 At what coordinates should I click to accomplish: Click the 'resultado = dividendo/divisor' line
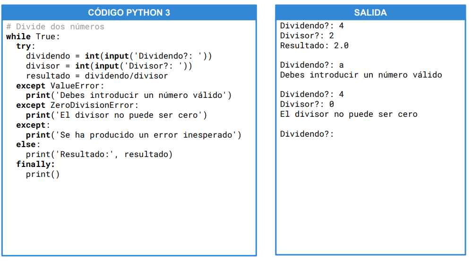(97, 76)
